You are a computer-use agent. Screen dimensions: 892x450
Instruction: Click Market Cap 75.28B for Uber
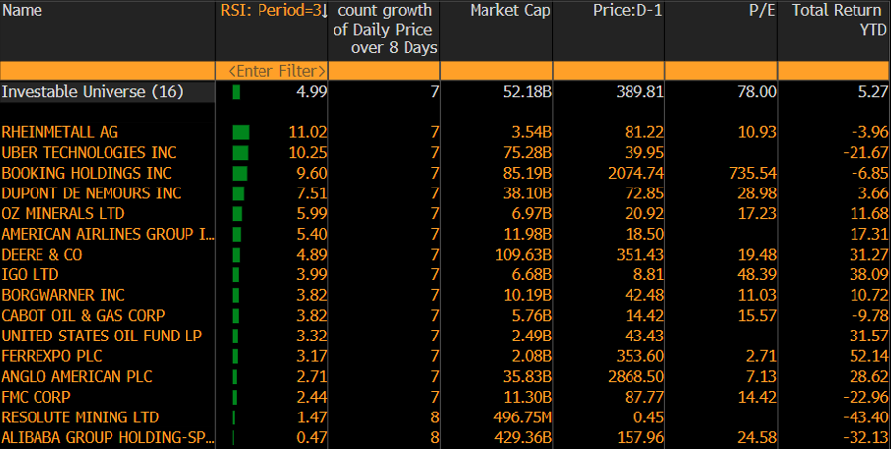(x=527, y=153)
